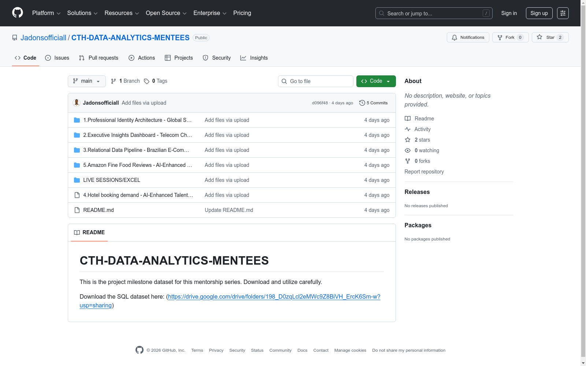Open the CTH-DATA-ANALYTICS-MENTEES repository link
This screenshot has width=586, height=366.
point(130,38)
